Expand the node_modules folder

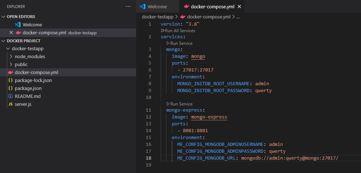click(11, 56)
